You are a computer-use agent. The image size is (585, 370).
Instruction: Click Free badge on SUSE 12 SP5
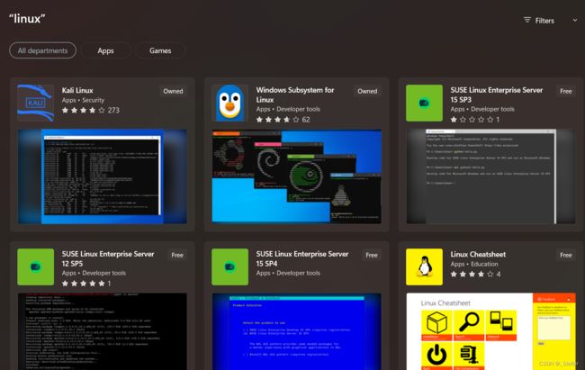177,255
